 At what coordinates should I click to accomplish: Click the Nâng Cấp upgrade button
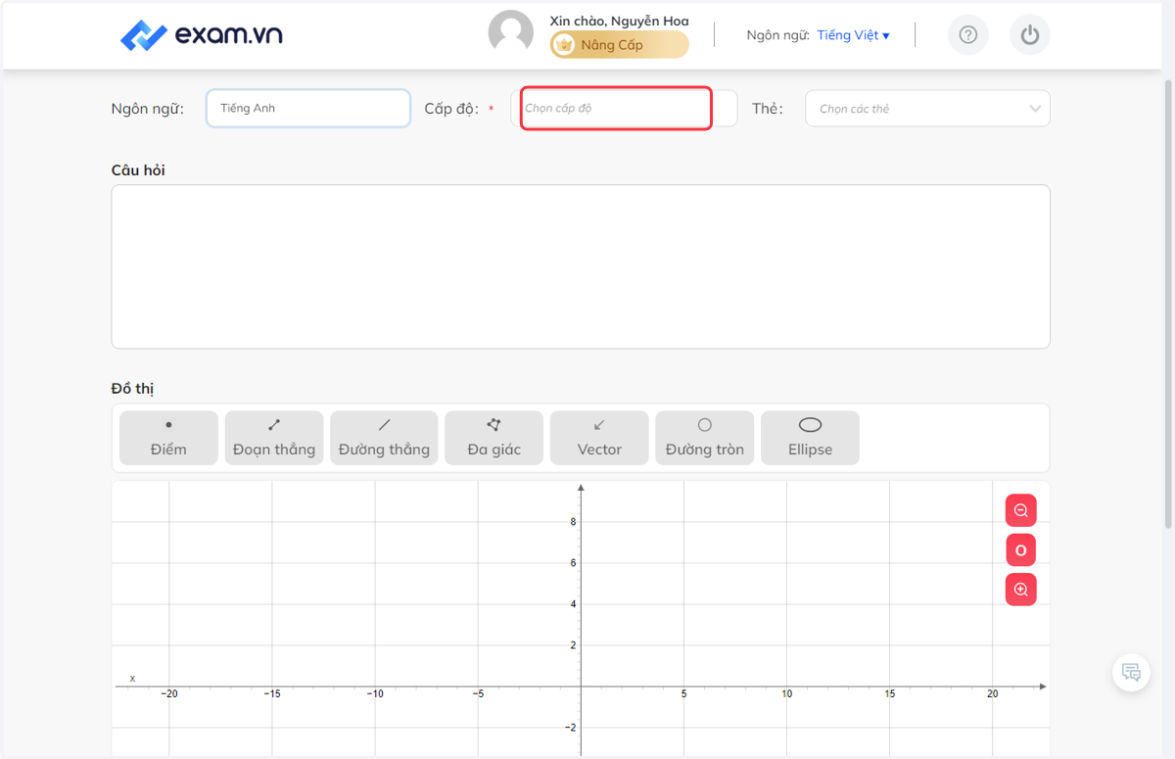tap(619, 45)
